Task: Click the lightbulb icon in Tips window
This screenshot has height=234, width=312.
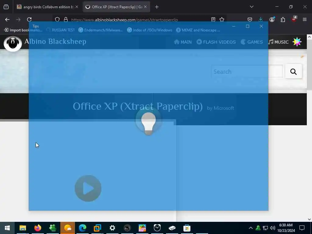Action: [x=148, y=123]
